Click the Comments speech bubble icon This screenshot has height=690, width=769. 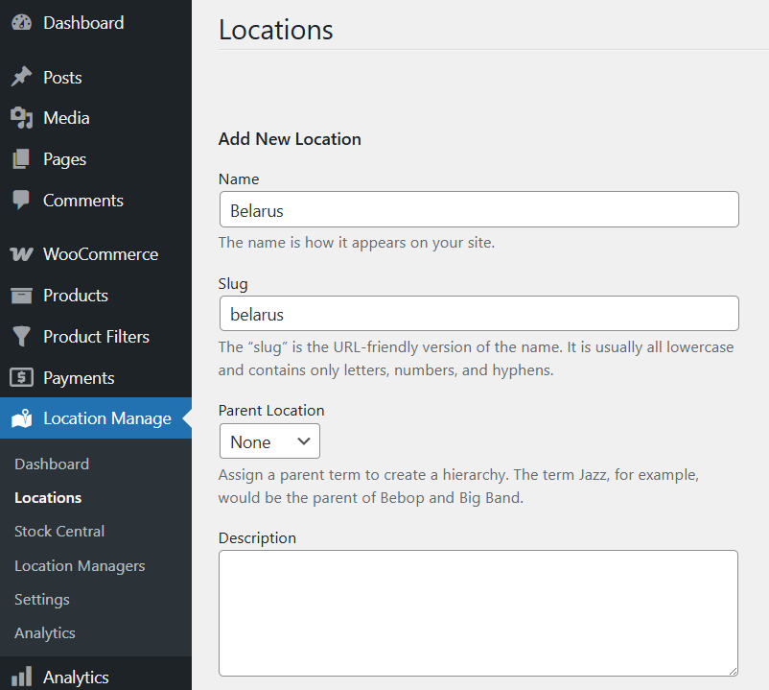(21, 201)
